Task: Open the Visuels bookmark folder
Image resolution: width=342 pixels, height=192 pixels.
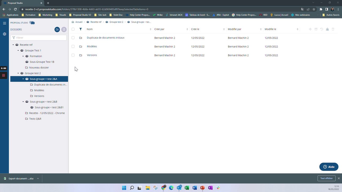Action: 61,15
